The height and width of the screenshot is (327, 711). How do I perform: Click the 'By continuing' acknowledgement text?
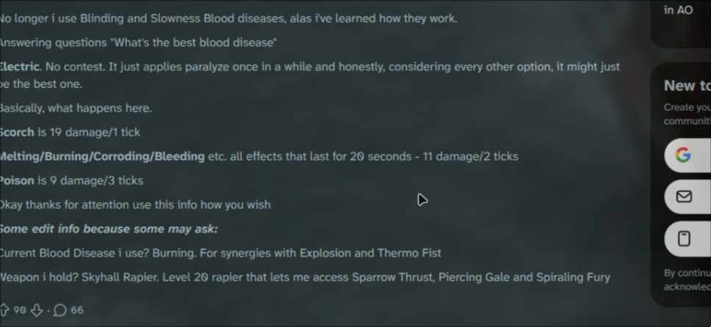pos(687,273)
